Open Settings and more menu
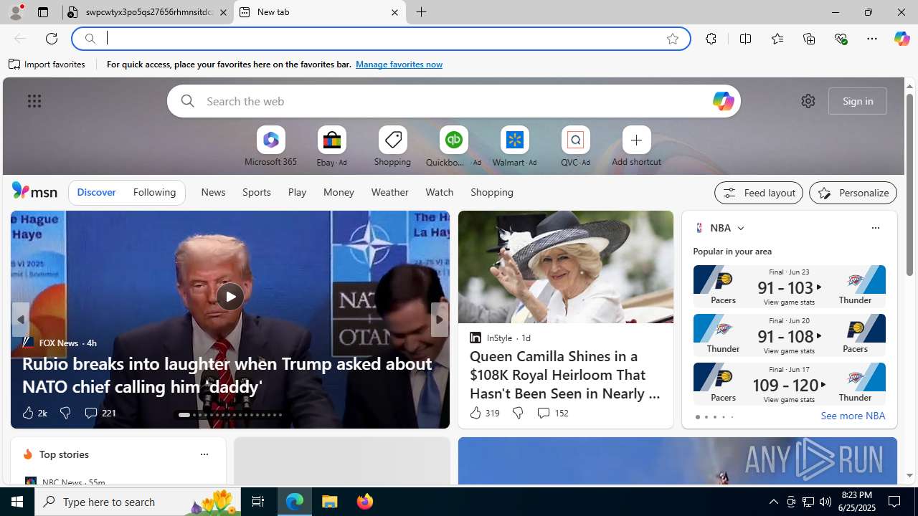Image resolution: width=918 pixels, height=516 pixels. tap(871, 39)
